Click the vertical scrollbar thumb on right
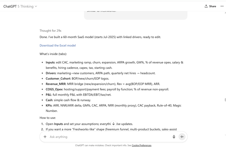The image size is (226, 147). tap(225, 100)
